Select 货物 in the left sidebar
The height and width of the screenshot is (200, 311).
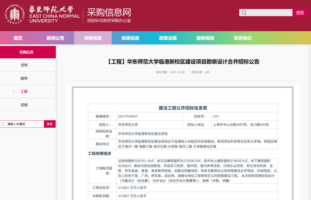[24, 65]
